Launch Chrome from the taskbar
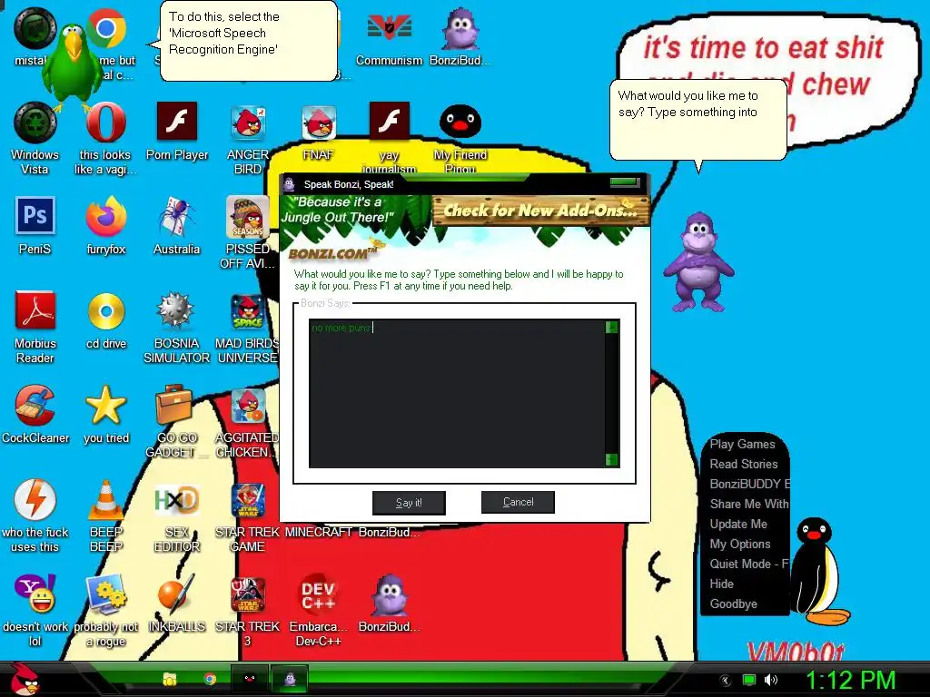This screenshot has width=930, height=697. click(x=210, y=679)
